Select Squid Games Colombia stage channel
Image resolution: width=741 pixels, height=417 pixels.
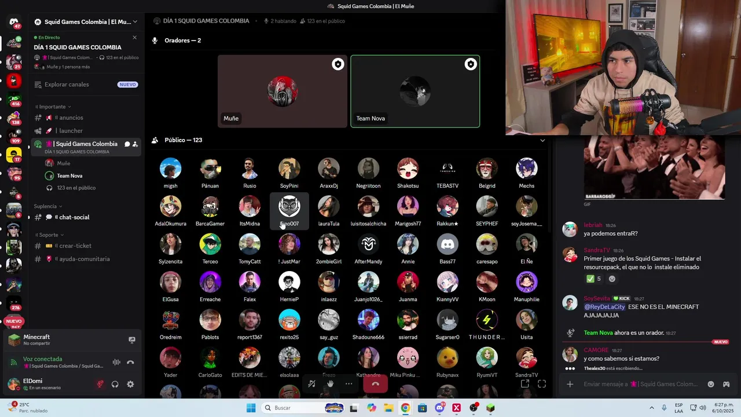pyautogui.click(x=86, y=147)
